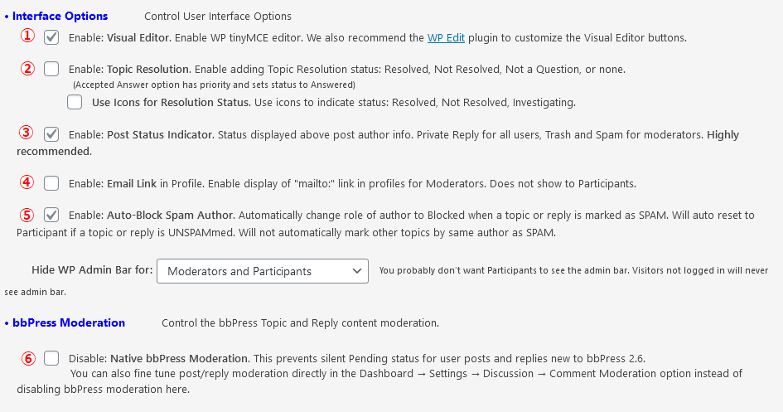
Task: Click the Hide WP Admin Bar for label
Action: coord(92,270)
